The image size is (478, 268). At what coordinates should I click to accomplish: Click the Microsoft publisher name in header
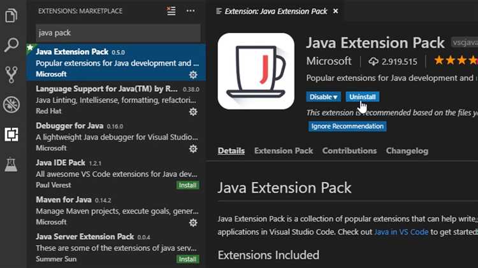(329, 61)
